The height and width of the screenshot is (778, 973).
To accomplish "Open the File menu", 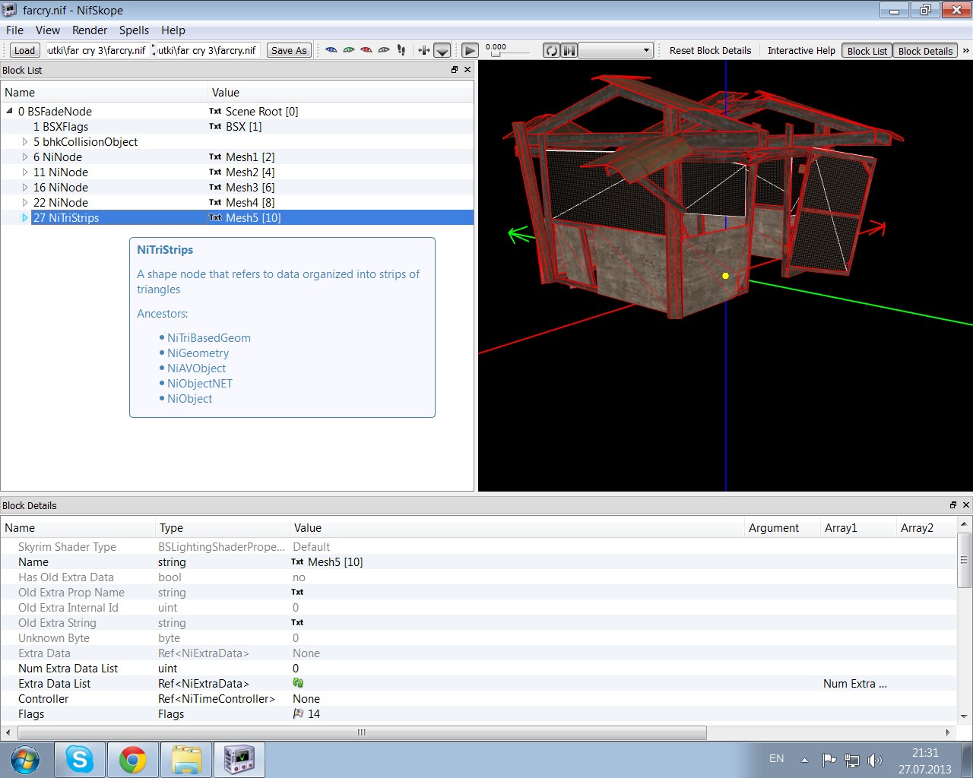I will point(14,30).
